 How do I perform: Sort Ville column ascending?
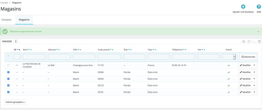click(x=80, y=50)
